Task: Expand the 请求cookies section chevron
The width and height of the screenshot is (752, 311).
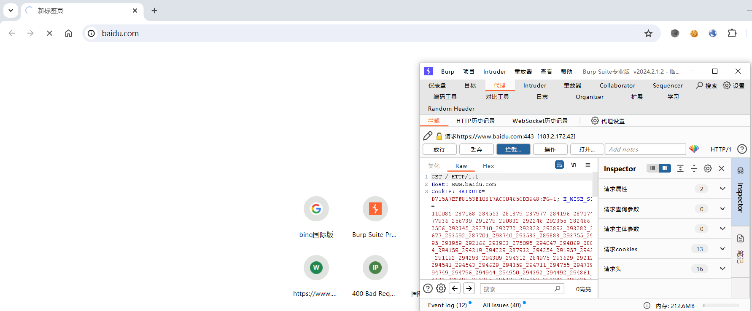Action: (x=722, y=249)
